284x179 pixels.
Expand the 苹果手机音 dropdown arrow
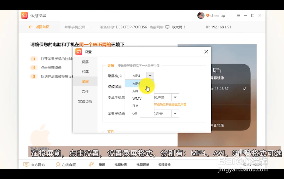tap(175, 114)
